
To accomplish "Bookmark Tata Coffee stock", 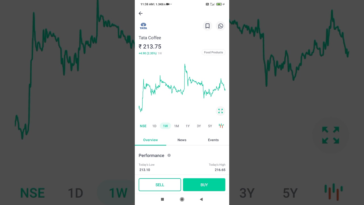I will [208, 26].
